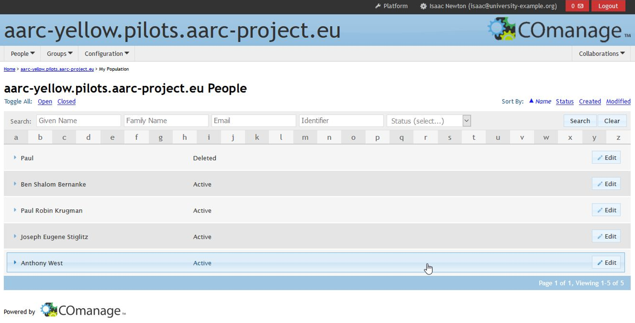This screenshot has width=635, height=323.
Task: Filter people by letter m
Action: pyautogui.click(x=305, y=137)
